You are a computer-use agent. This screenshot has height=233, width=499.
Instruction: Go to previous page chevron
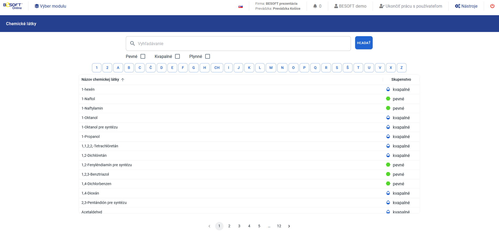[x=209, y=226]
